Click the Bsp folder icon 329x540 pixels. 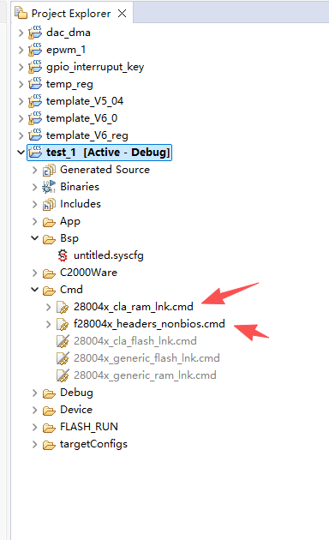49,239
